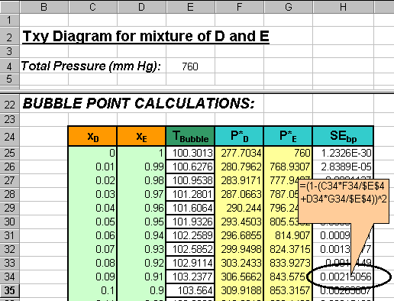Select P*E cell 814.907
The image size is (394, 301).
coord(288,235)
